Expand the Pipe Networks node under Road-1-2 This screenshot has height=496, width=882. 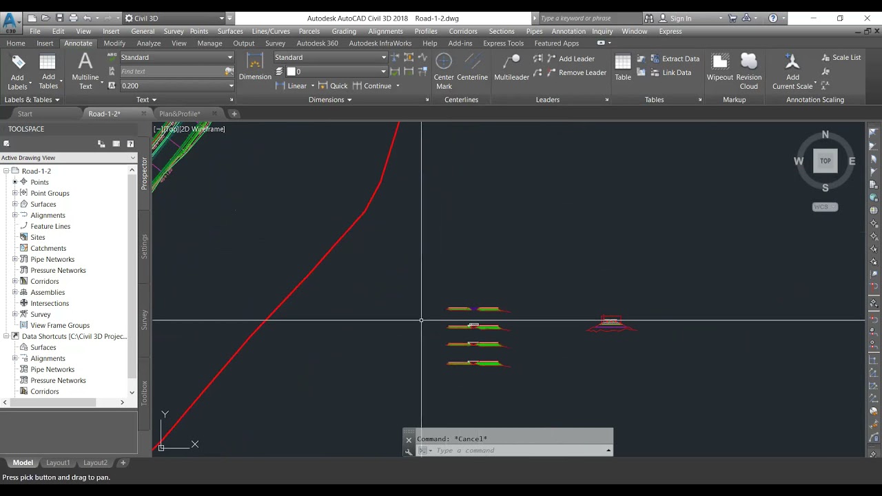click(14, 259)
